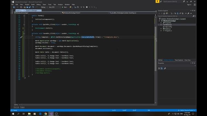Image resolution: width=207 pixels, height=116 pixels.
Task: Open the Tools menu
Action: (x=49, y=5)
